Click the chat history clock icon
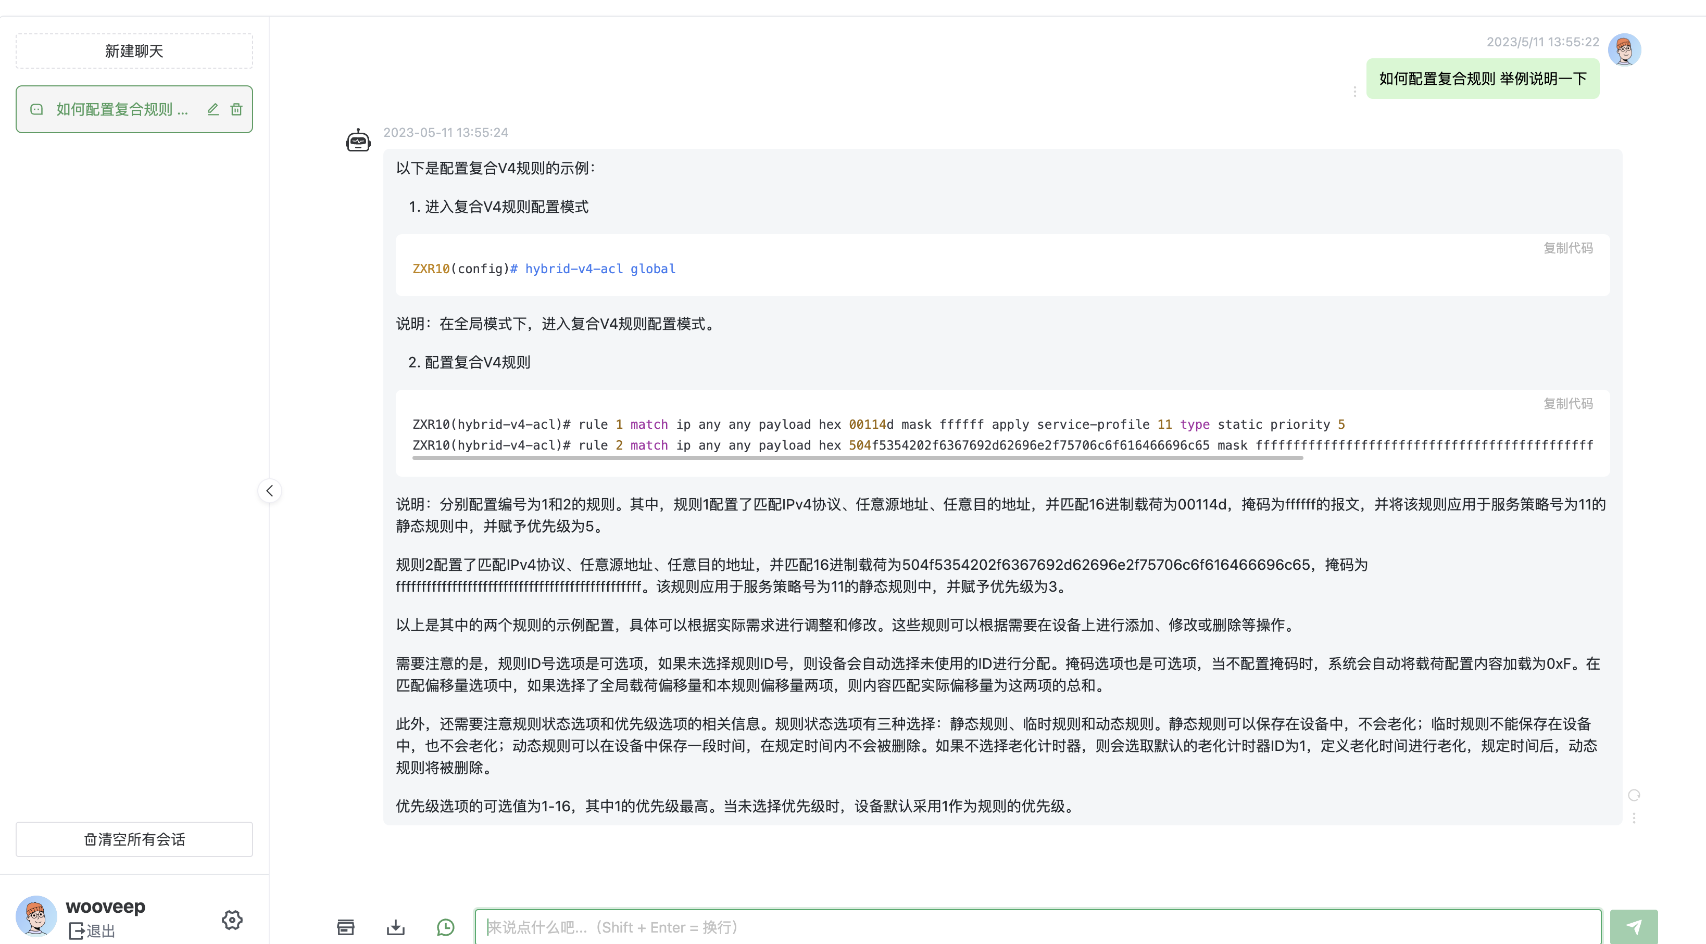This screenshot has width=1706, height=944. 446,927
